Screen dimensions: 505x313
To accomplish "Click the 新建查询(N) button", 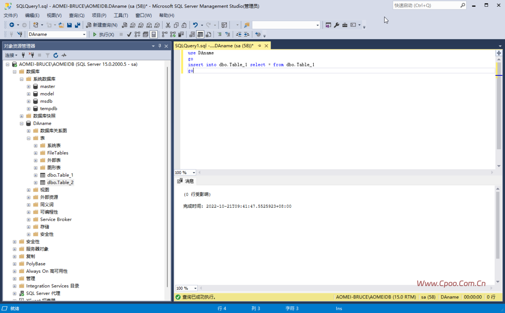I will [102, 25].
